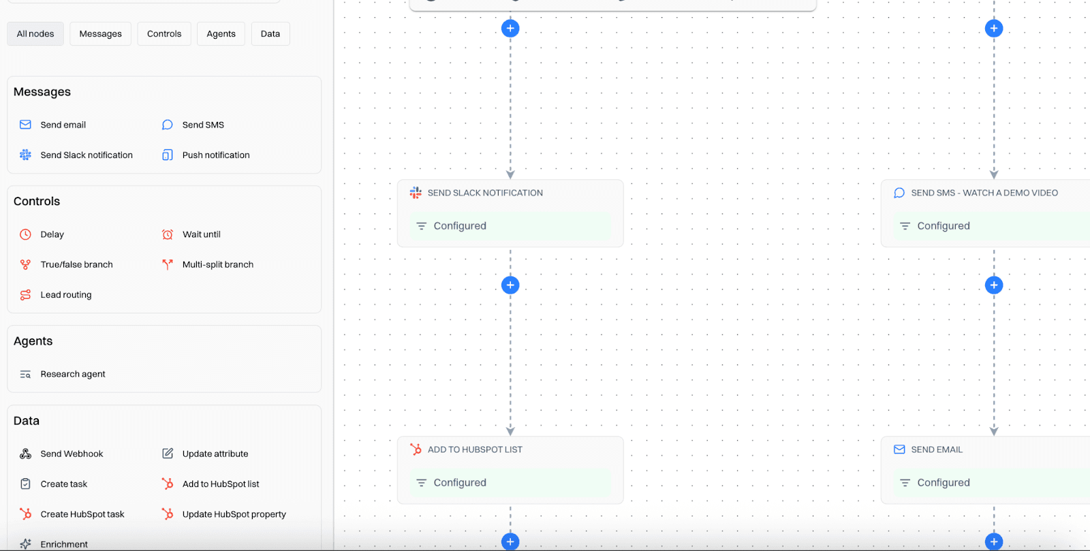Show the Agents tab nodes

coord(221,34)
